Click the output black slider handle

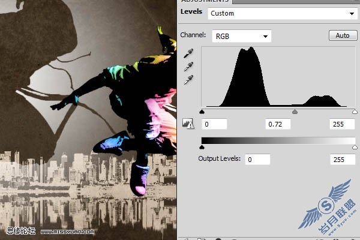coord(202,147)
